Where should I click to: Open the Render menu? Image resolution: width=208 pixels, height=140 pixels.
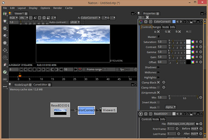tap(58, 8)
